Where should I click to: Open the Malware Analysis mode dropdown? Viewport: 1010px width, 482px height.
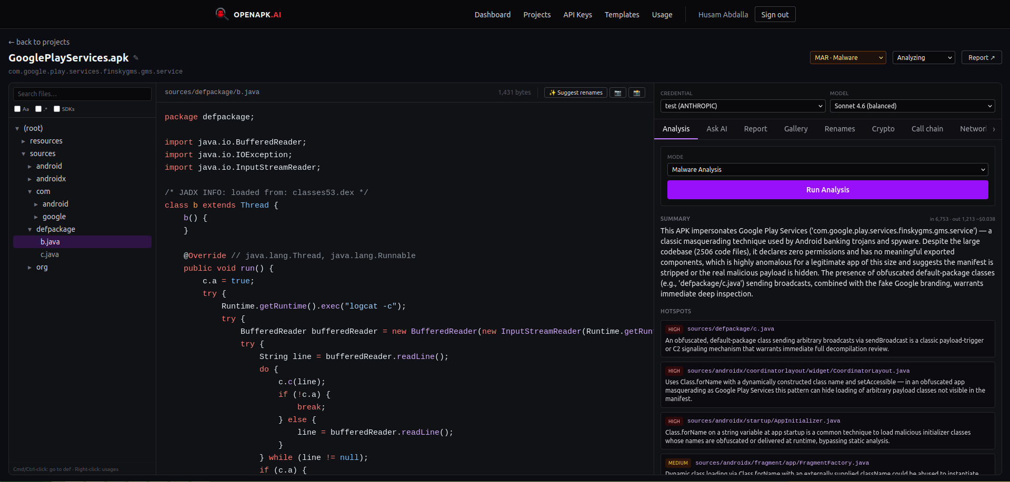coord(827,169)
